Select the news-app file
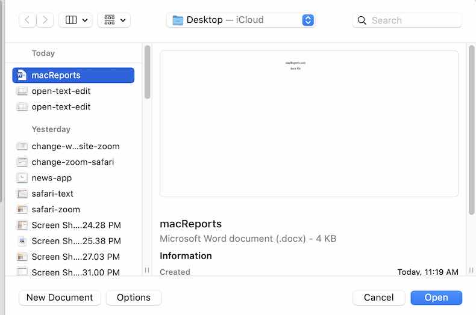Image resolution: width=476 pixels, height=315 pixels. (x=73, y=178)
